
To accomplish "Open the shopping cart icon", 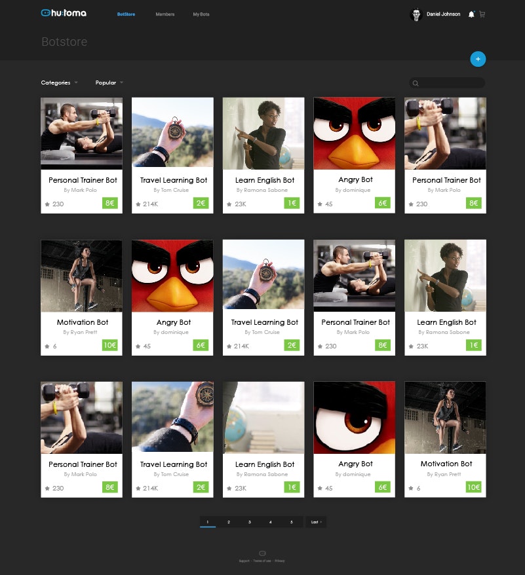I will pyautogui.click(x=482, y=14).
